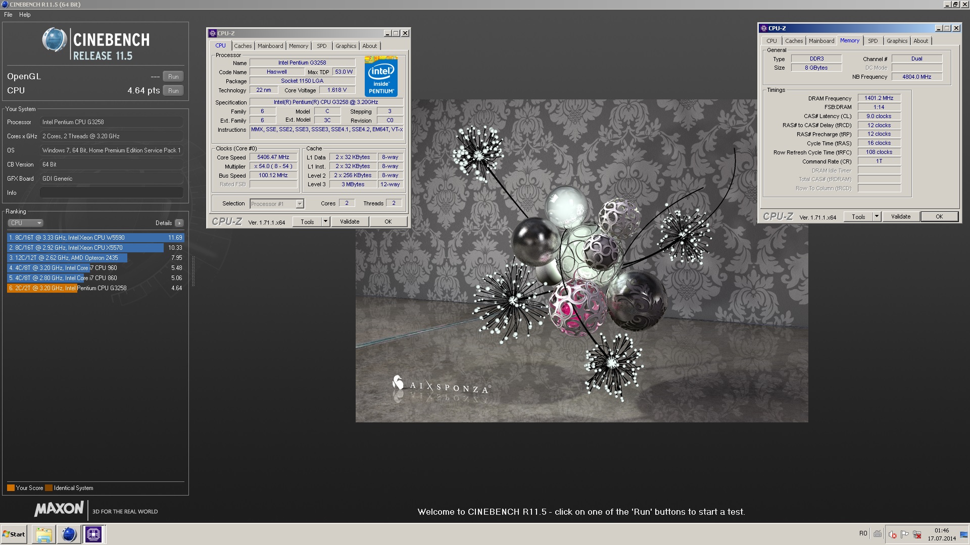Click the MAXON logo
Viewport: 970px width, 545px height.
point(59,509)
